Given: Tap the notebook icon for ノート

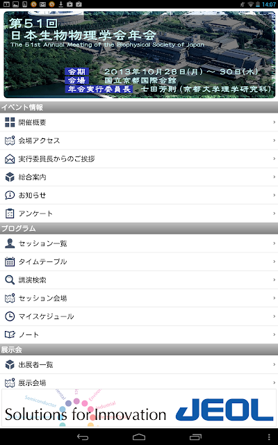Looking at the screenshot, I should click(x=10, y=334).
